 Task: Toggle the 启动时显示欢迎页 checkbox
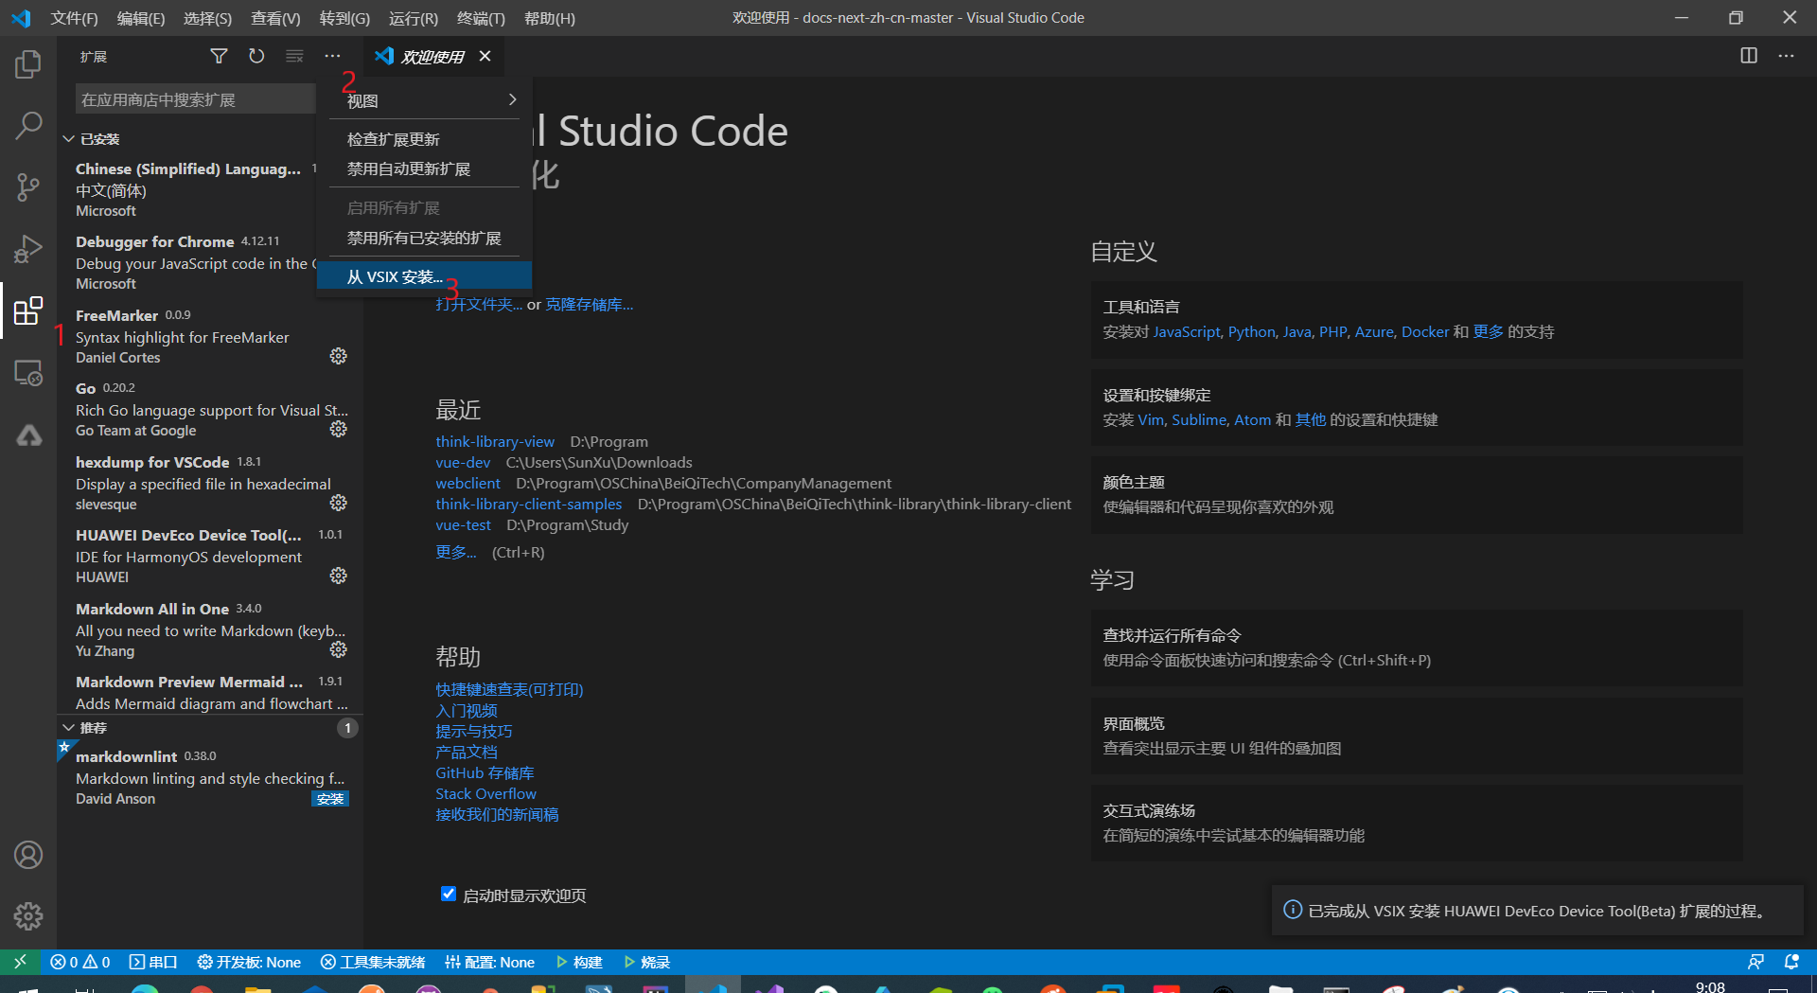pos(449,894)
